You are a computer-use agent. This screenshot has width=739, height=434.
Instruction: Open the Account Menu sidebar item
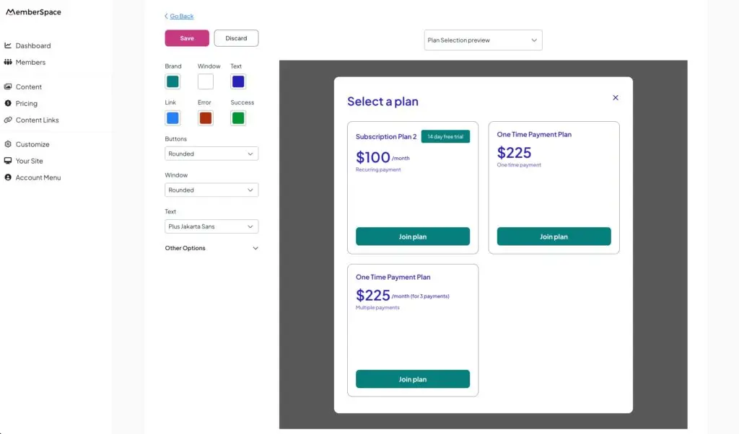coord(7,177)
